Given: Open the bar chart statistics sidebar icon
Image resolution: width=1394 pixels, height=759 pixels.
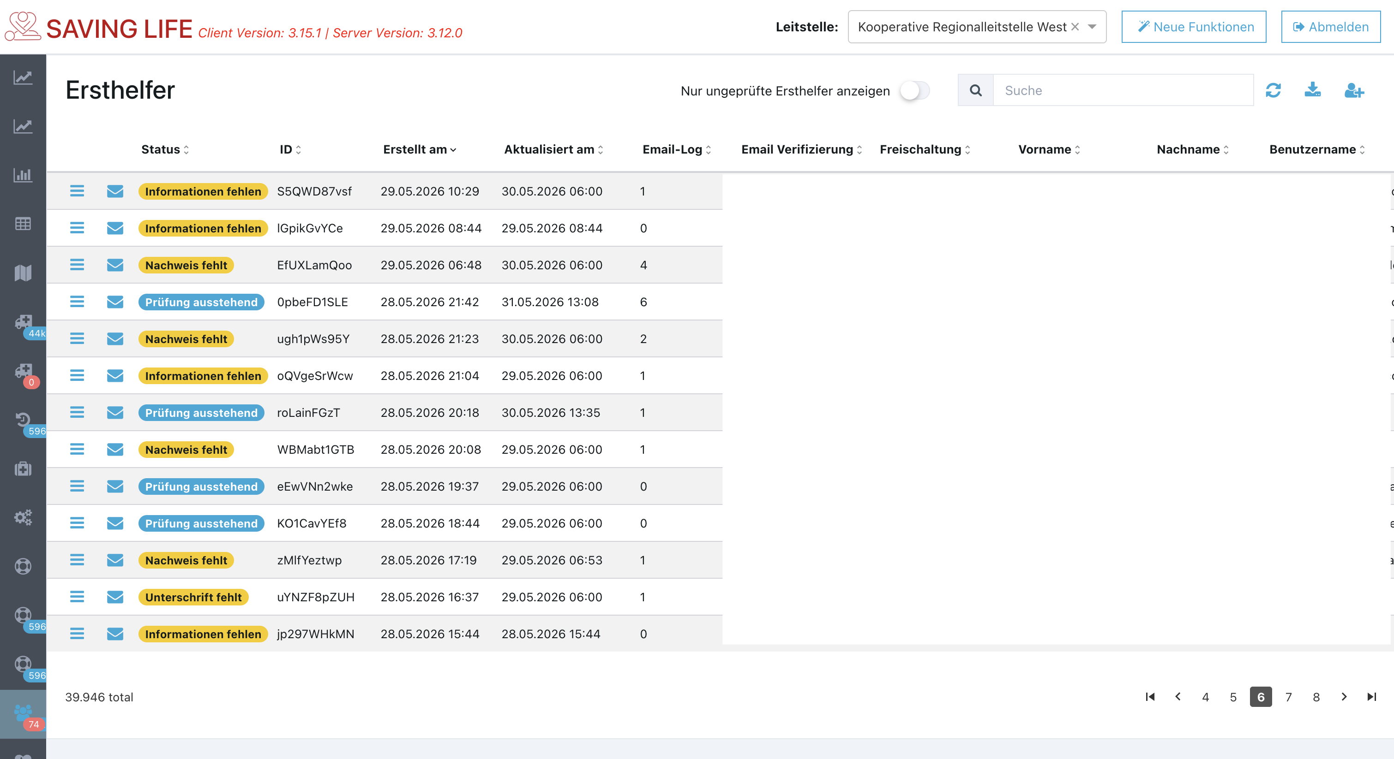Looking at the screenshot, I should tap(23, 175).
